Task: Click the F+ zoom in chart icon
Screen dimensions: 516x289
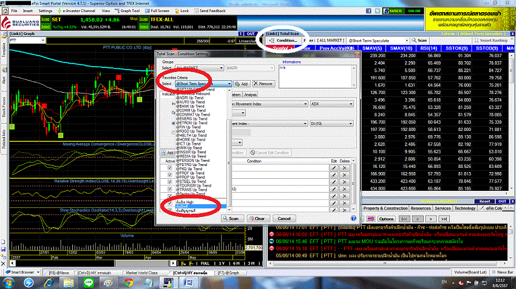Action: (x=183, y=264)
